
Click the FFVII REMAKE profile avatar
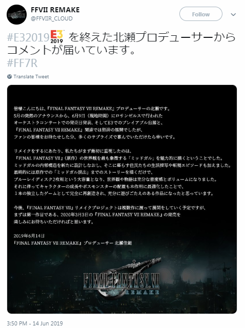coord(16,14)
